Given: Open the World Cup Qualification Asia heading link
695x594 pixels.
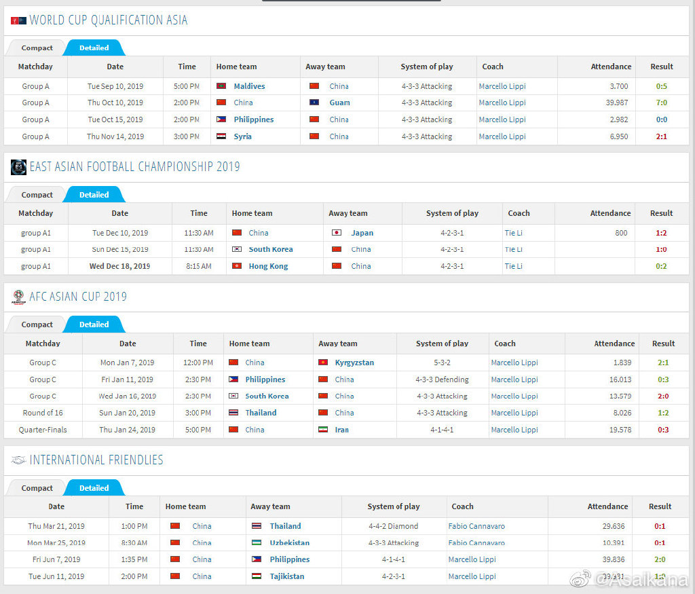Looking at the screenshot, I should pos(109,20).
